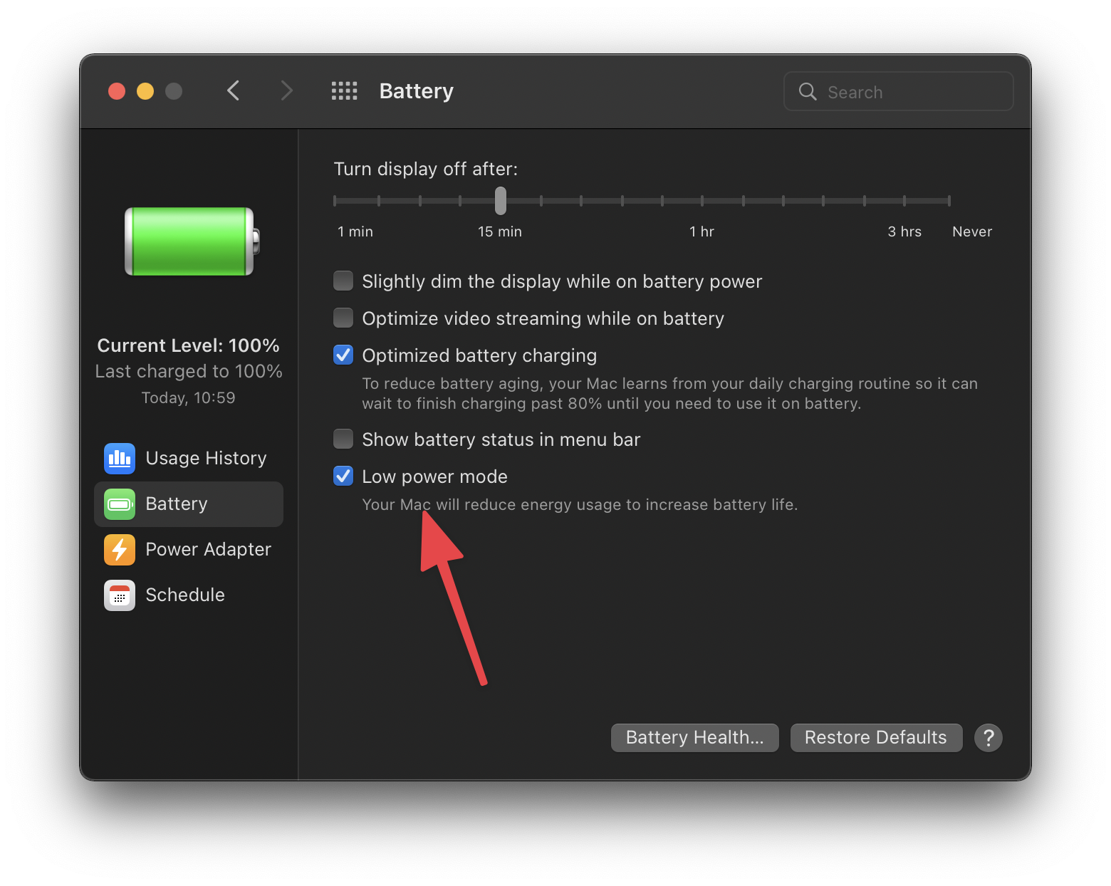Open help with the question mark button

pos(989,738)
